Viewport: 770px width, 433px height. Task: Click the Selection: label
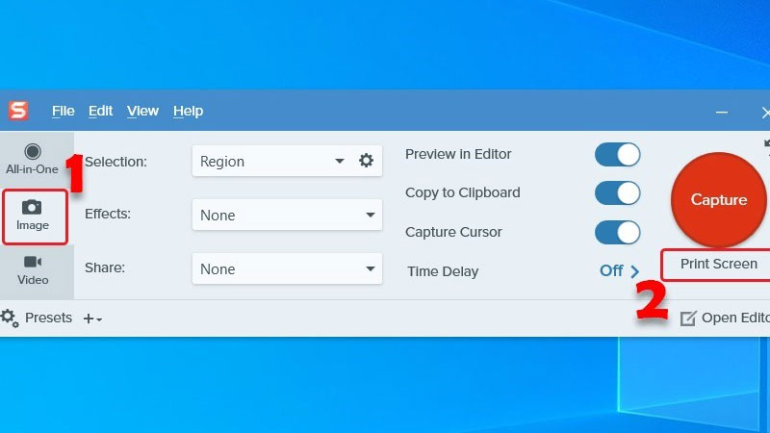(x=115, y=162)
